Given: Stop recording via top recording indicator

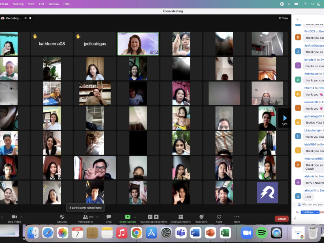Looking at the screenshot, I should click(30, 18).
